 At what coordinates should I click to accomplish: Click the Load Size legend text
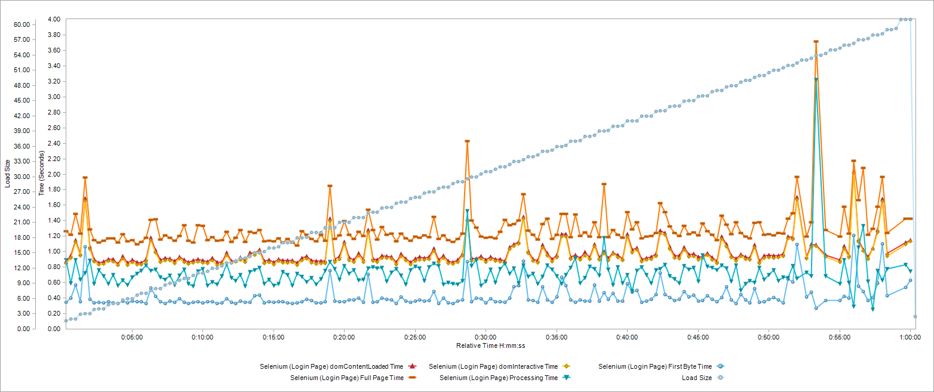pyautogui.click(x=696, y=378)
